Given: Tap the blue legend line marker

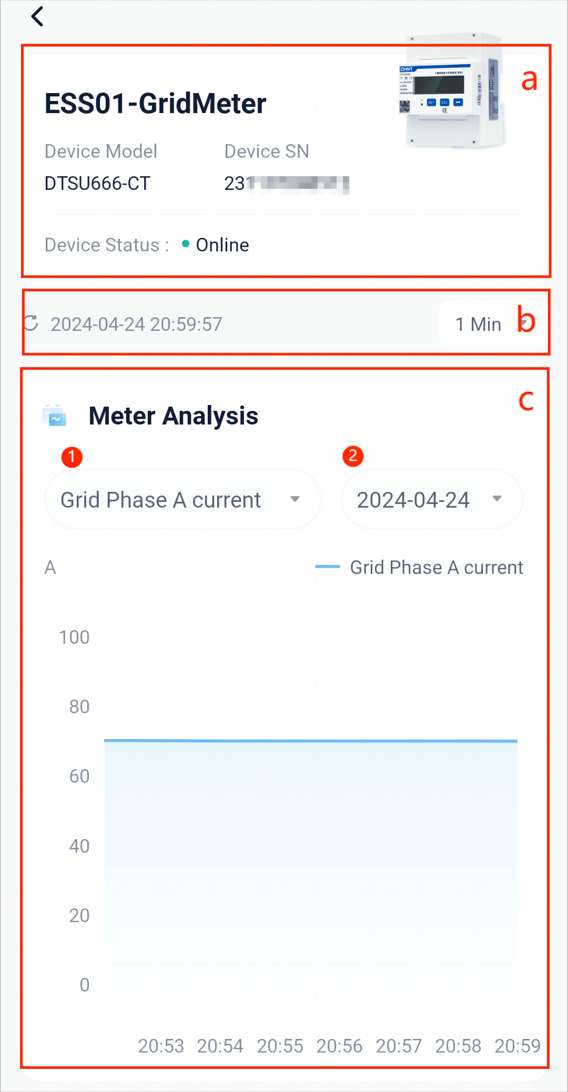Looking at the screenshot, I should tap(327, 567).
